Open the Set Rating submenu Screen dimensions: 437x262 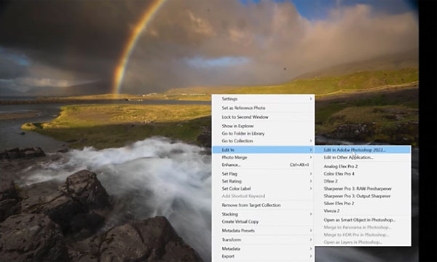[263, 181]
